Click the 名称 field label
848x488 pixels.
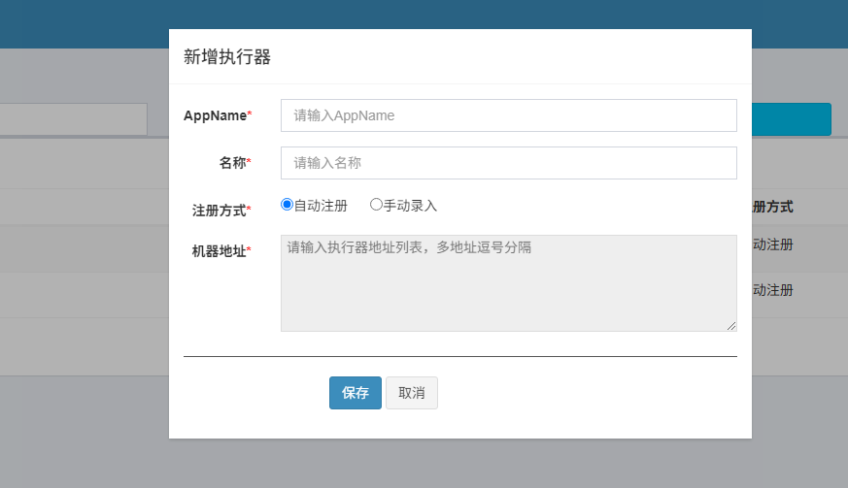(235, 163)
